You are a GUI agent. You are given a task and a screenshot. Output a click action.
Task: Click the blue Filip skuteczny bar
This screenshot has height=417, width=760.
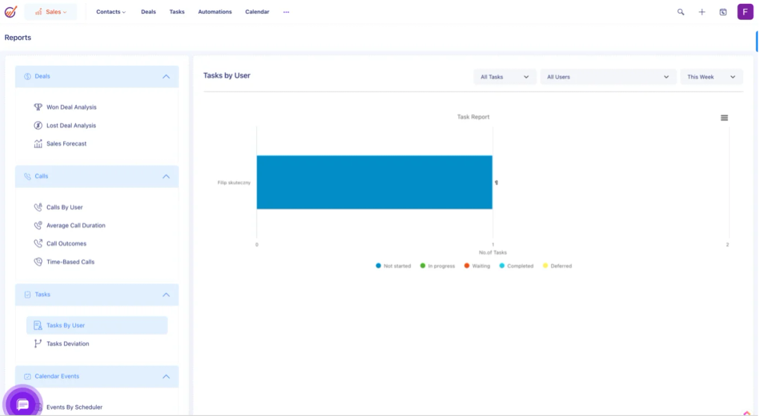pos(374,182)
